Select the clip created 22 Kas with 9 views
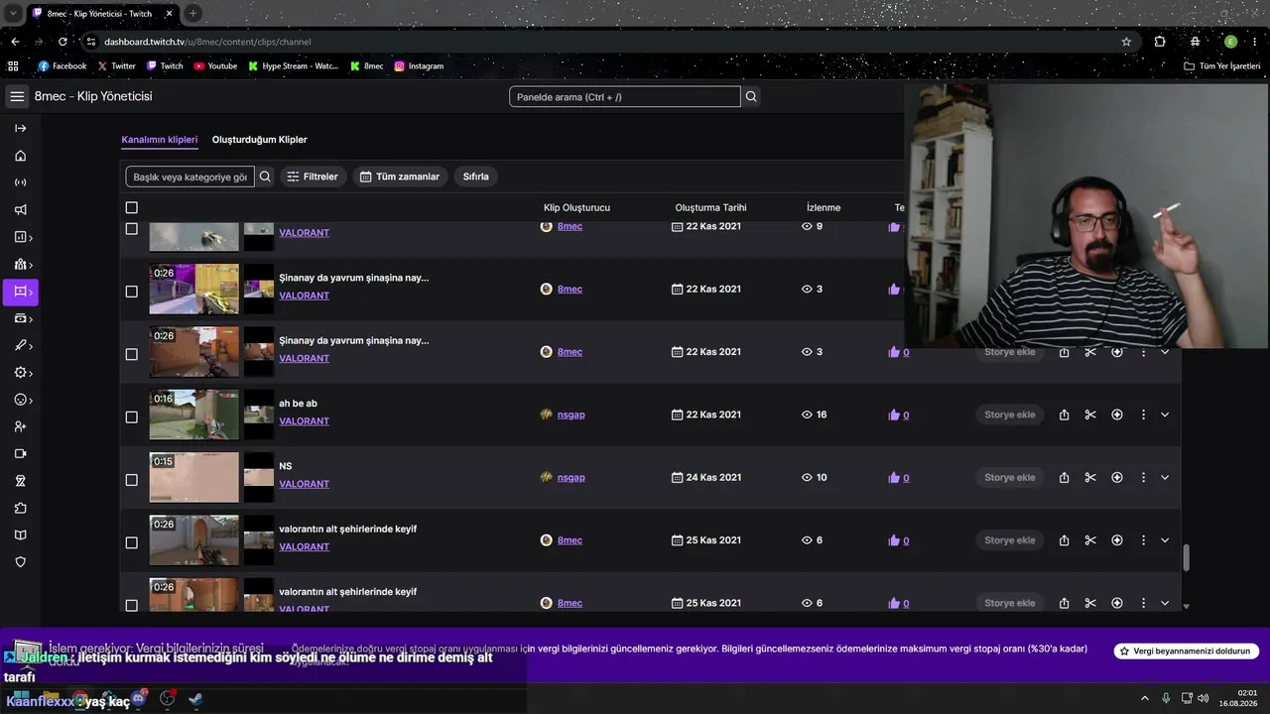The image size is (1270, 714). (x=131, y=228)
